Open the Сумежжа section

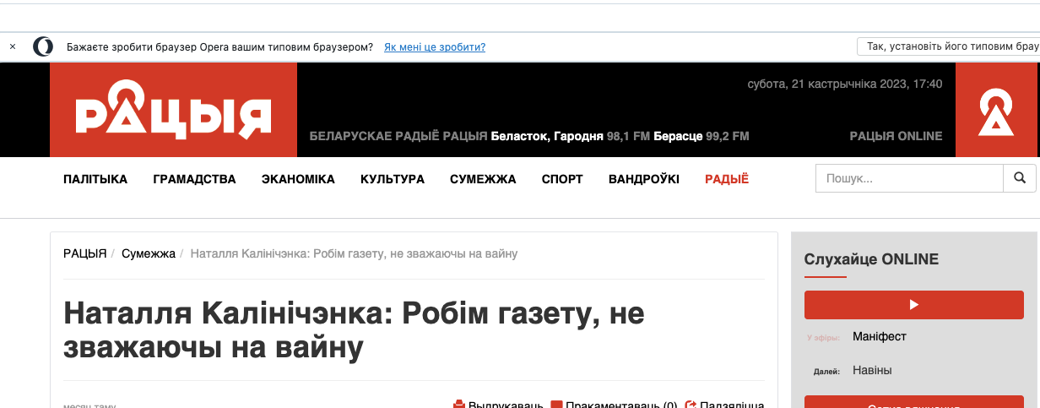click(x=483, y=179)
